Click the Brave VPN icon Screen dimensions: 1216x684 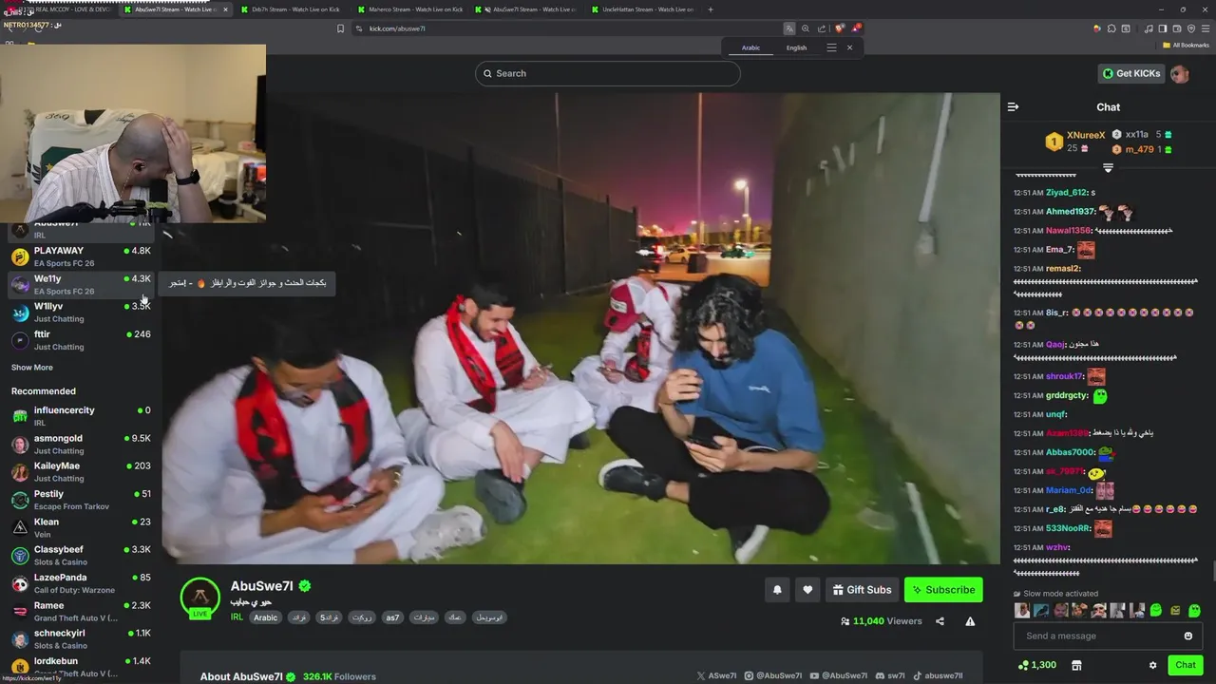coord(1190,28)
